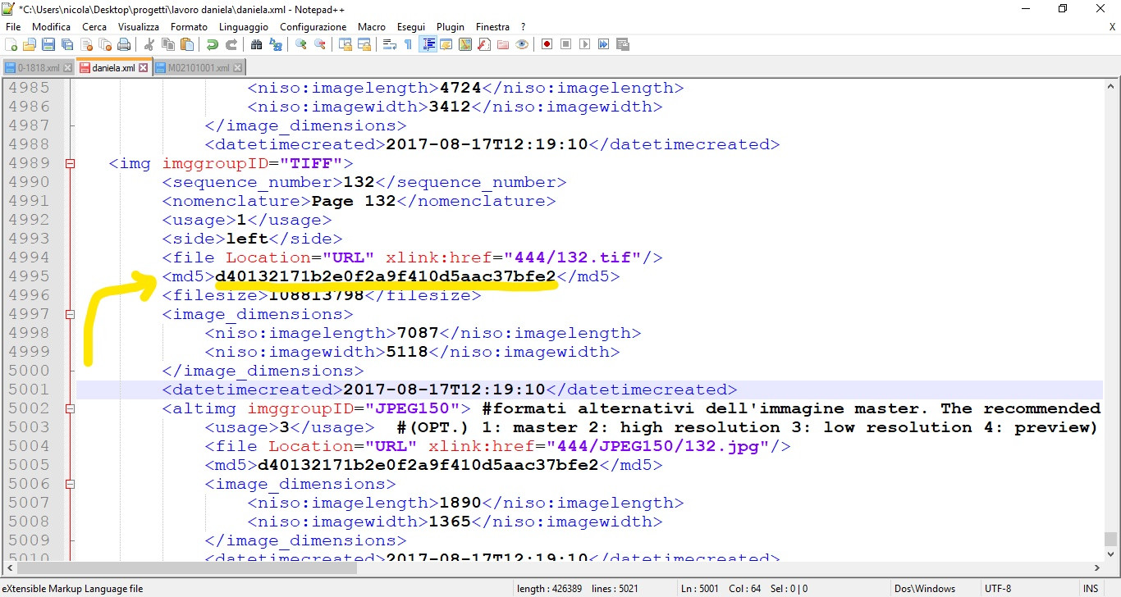Toggle show all characters pilcrow icon
The width and height of the screenshot is (1121, 597).
408,44
